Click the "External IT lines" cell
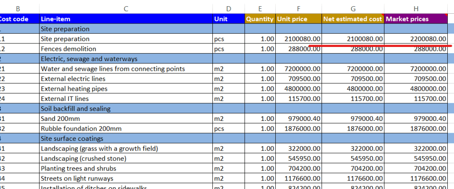Image resolution: width=454 pixels, height=189 pixels. point(125,99)
